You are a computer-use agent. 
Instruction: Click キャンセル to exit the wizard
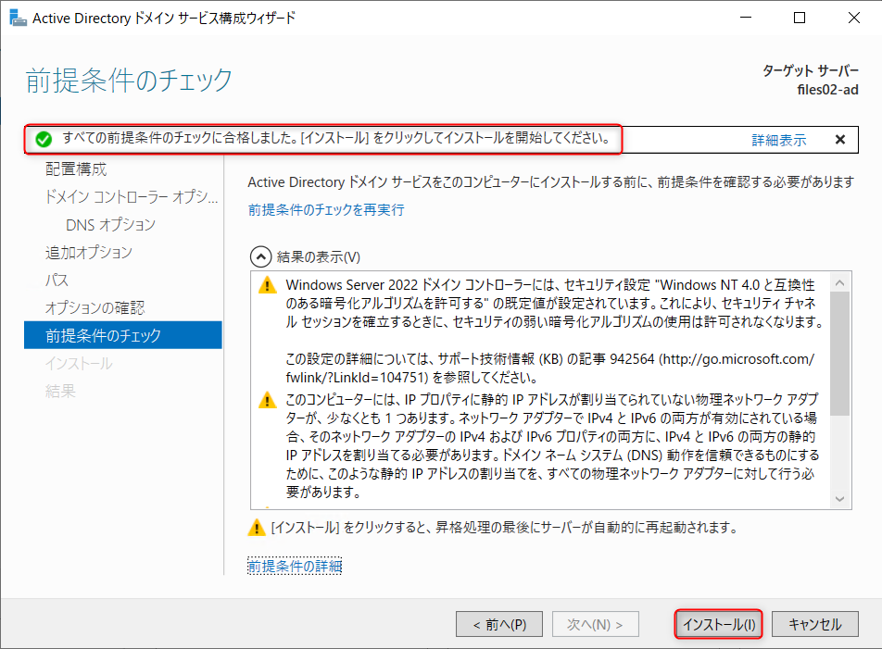point(815,623)
